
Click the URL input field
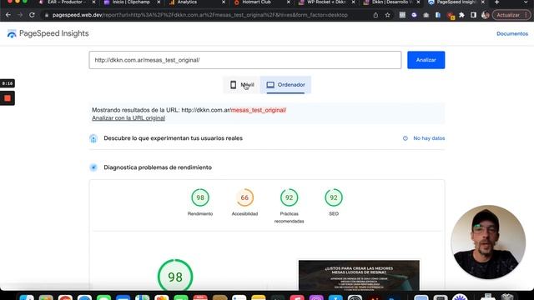pos(245,60)
